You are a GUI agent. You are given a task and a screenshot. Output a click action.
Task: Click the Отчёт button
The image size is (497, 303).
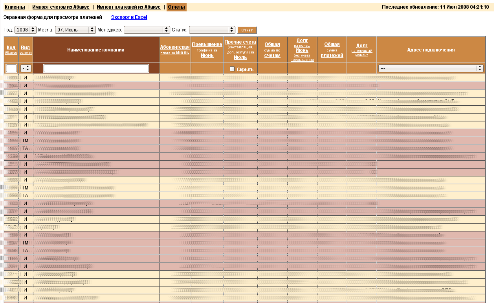coord(247,30)
